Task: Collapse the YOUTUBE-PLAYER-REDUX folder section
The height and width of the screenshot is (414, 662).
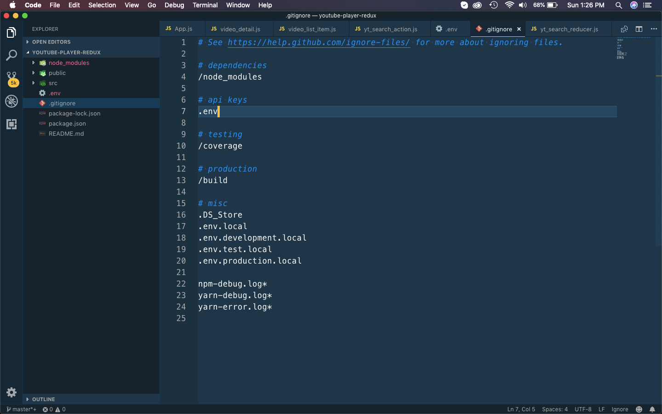Action: (x=91, y=52)
